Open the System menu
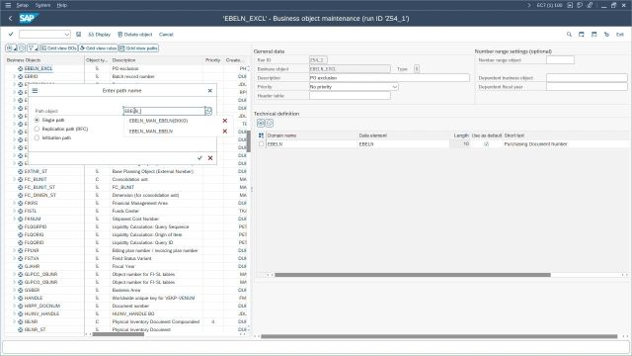The width and height of the screenshot is (632, 356). pos(42,5)
